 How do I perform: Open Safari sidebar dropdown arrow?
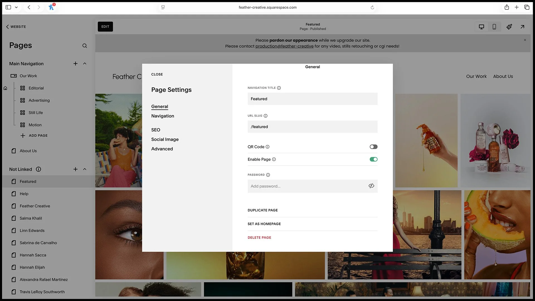[16, 7]
